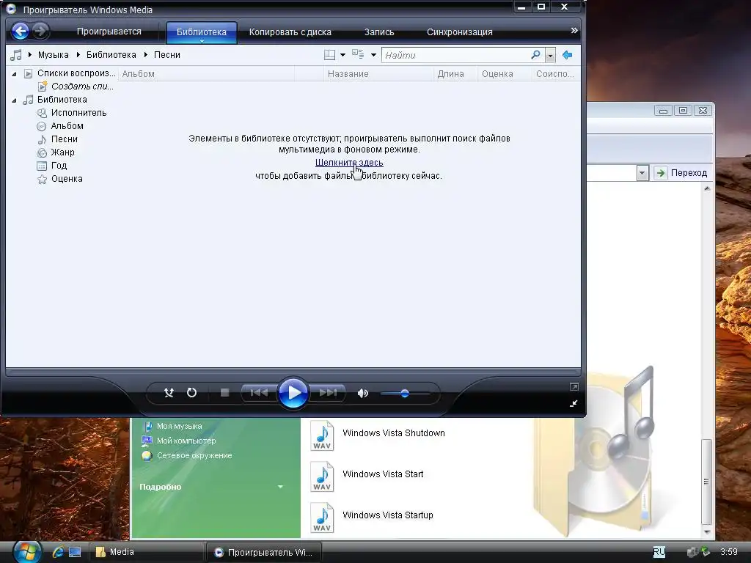Select Windows Vista Shutdown WAV file

click(x=378, y=435)
